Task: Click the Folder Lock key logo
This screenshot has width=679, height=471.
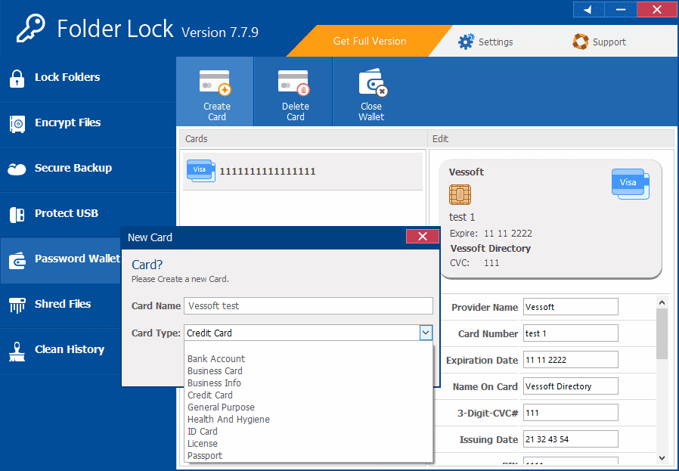Action: click(30, 28)
